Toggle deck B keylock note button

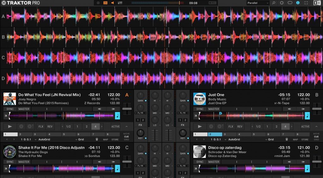(307, 116)
